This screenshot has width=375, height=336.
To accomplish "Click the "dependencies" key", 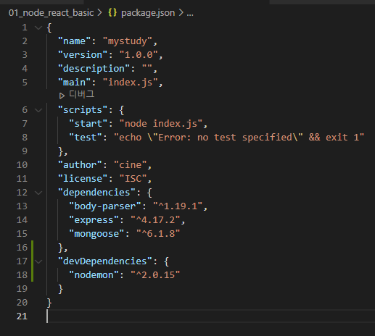I will tap(96, 193).
